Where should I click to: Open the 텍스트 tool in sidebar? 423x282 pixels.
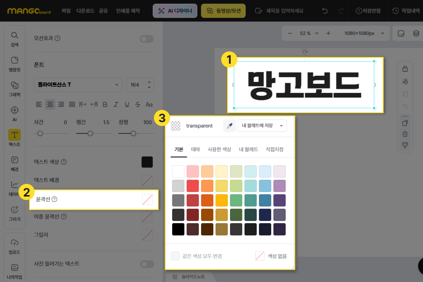14,137
